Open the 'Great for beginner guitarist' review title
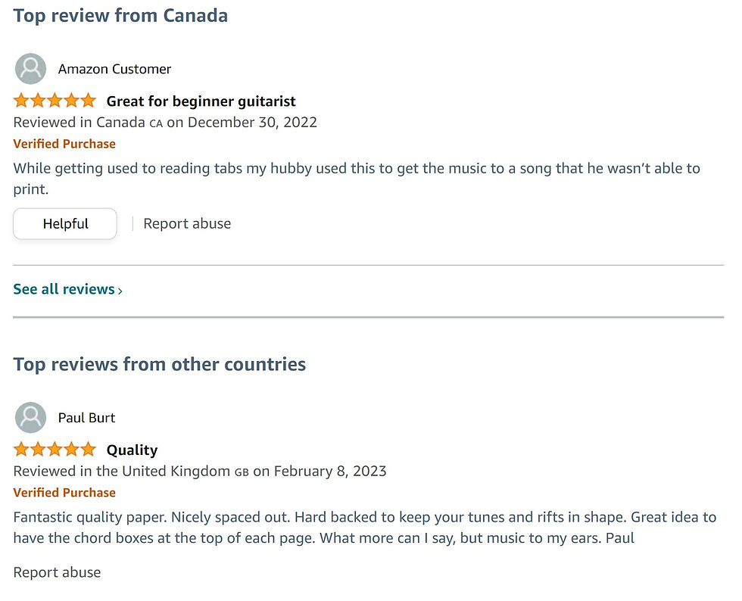The width and height of the screenshot is (742, 601). 201,101
